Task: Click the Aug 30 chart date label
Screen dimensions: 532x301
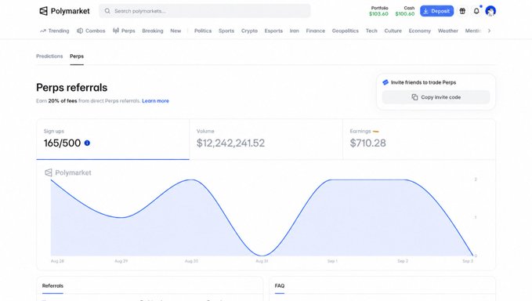Action: click(x=191, y=261)
